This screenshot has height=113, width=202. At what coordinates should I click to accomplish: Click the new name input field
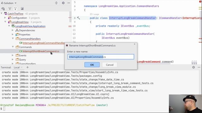click(x=101, y=57)
